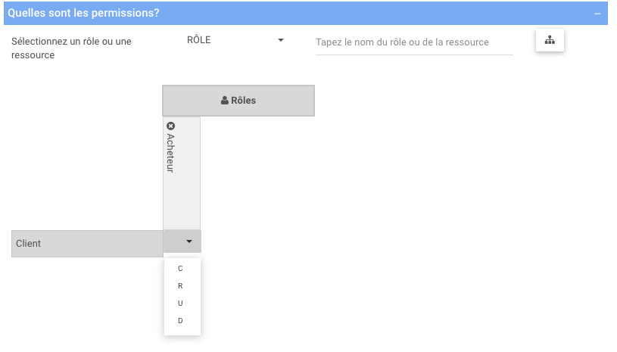The image size is (617, 352).
Task: Collapse the permissions panel with the minus icon
Action: point(597,14)
